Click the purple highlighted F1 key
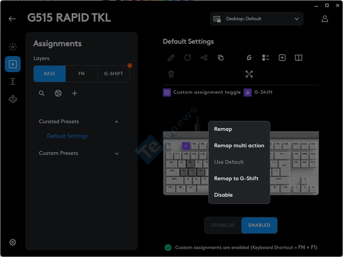The image size is (343, 257). pyautogui.click(x=186, y=146)
